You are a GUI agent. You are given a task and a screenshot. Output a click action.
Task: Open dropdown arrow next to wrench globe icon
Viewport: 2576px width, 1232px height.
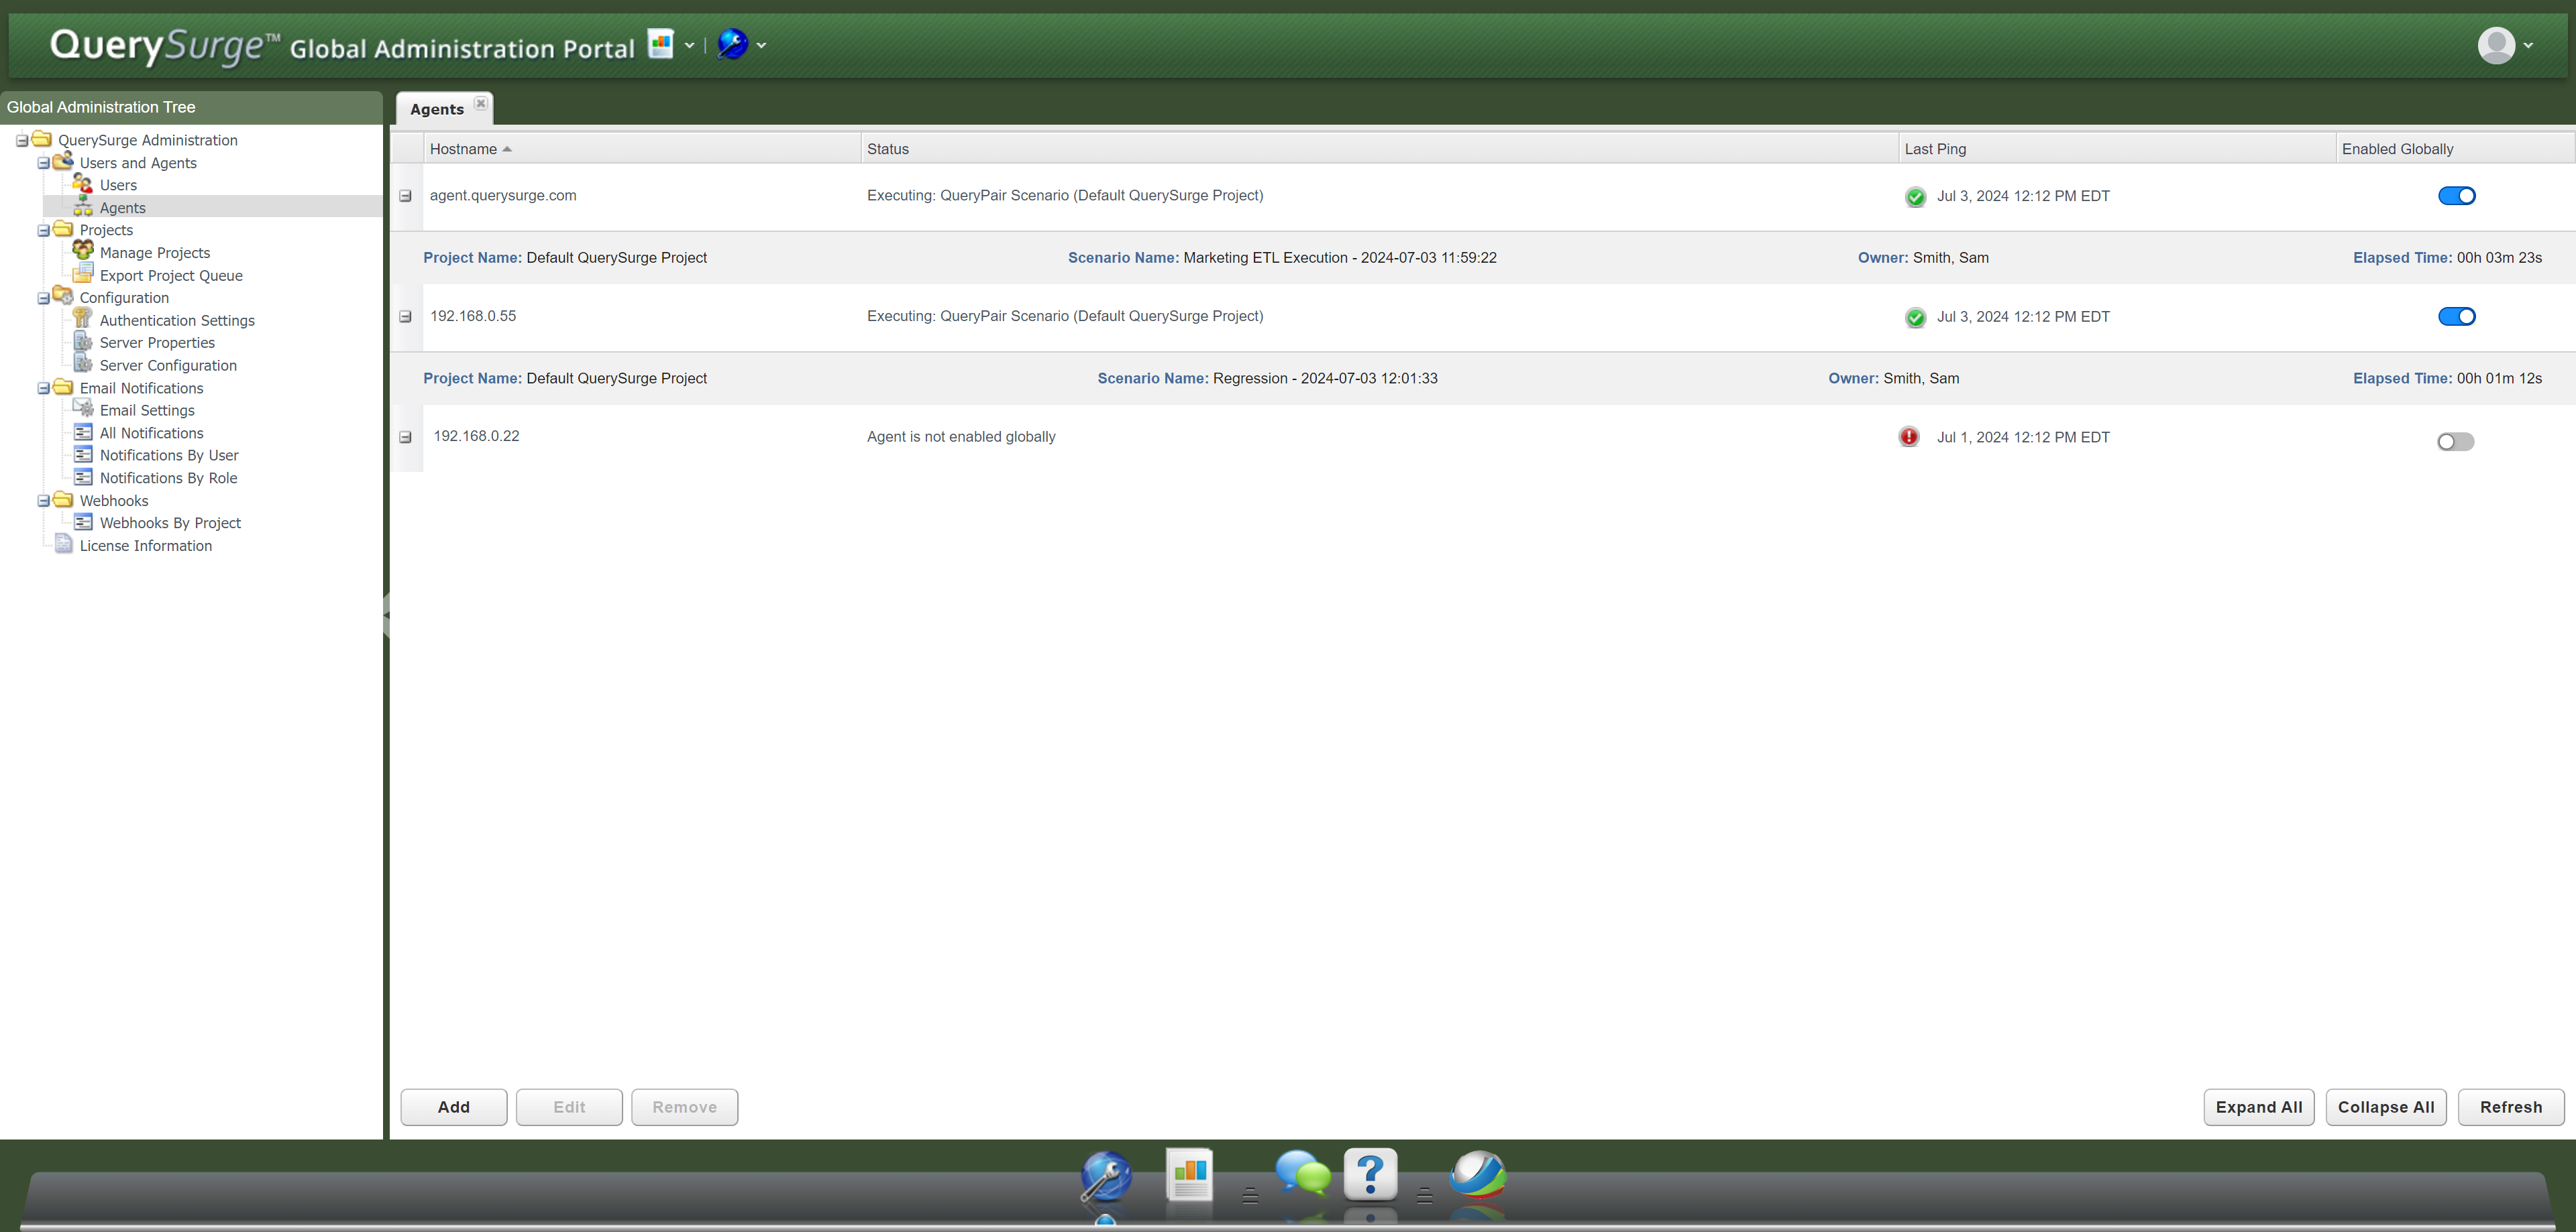coord(761,45)
